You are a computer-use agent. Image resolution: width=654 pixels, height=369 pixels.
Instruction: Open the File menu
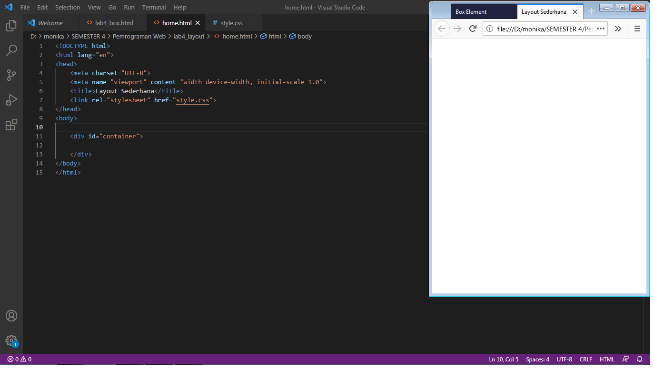click(25, 8)
